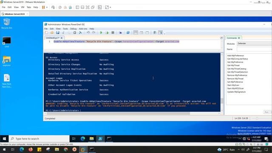Show the script pane maximized layout icon
This screenshot has width=272, height=153.
click(x=147, y=33)
